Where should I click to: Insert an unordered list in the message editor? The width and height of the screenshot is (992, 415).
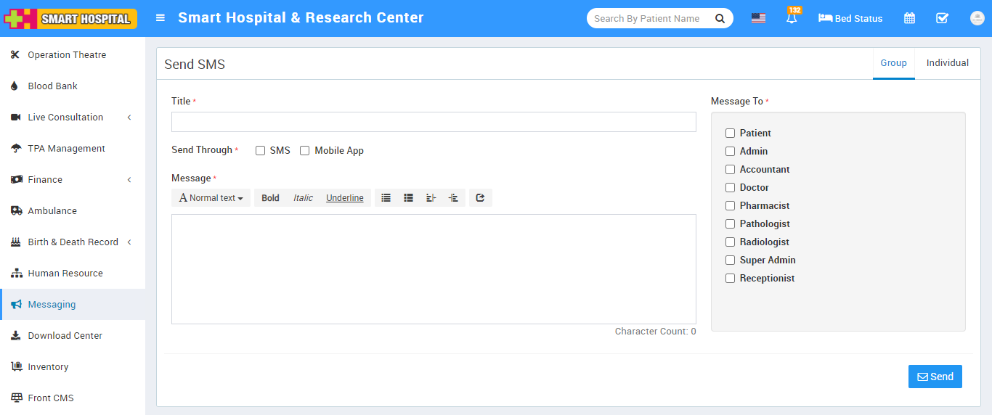point(386,198)
